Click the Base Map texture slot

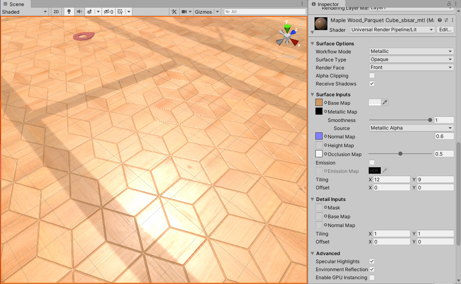click(x=319, y=103)
